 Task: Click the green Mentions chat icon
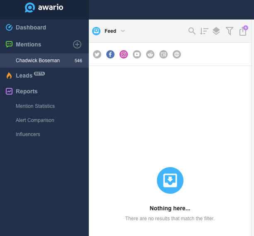click(9, 44)
